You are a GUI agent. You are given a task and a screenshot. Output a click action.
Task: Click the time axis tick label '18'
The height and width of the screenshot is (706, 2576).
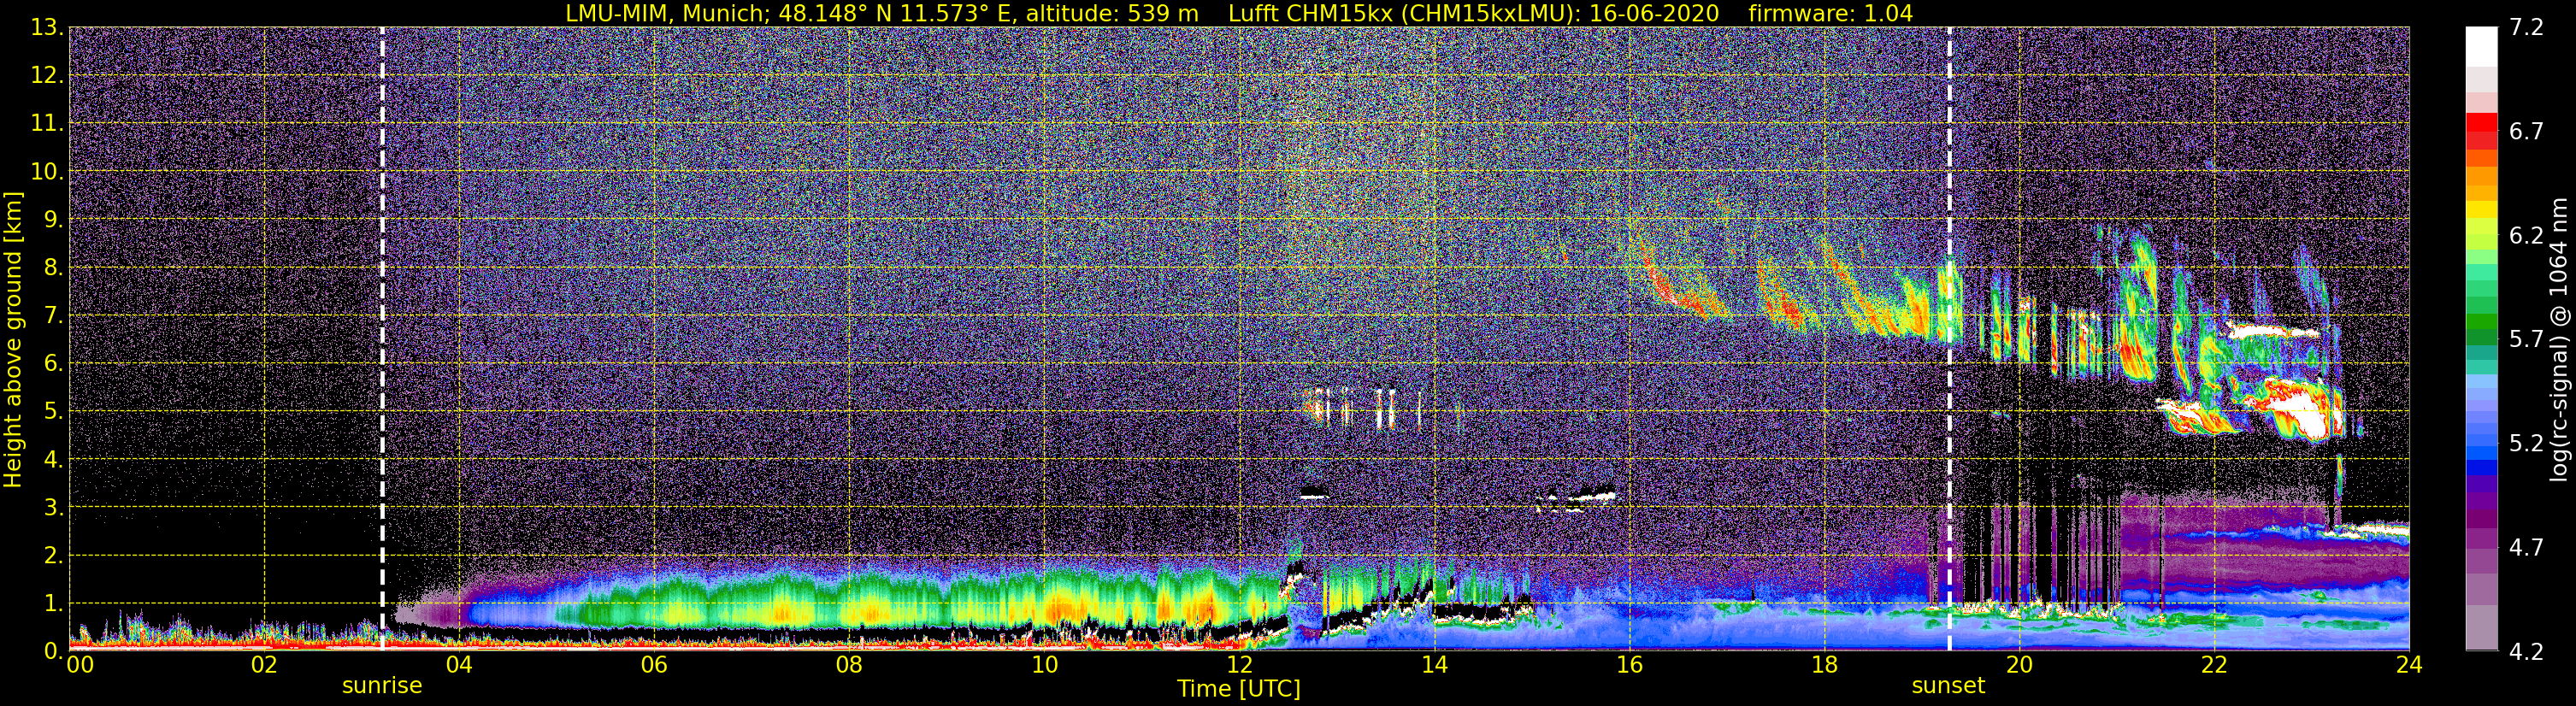(x=1824, y=665)
